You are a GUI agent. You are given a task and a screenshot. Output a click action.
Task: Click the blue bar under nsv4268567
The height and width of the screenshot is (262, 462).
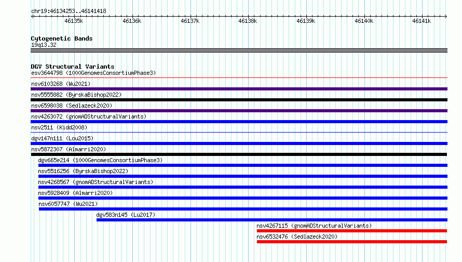(x=243, y=187)
